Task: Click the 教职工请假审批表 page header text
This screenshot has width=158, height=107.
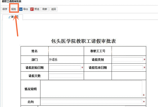Action: [x=12, y=1]
